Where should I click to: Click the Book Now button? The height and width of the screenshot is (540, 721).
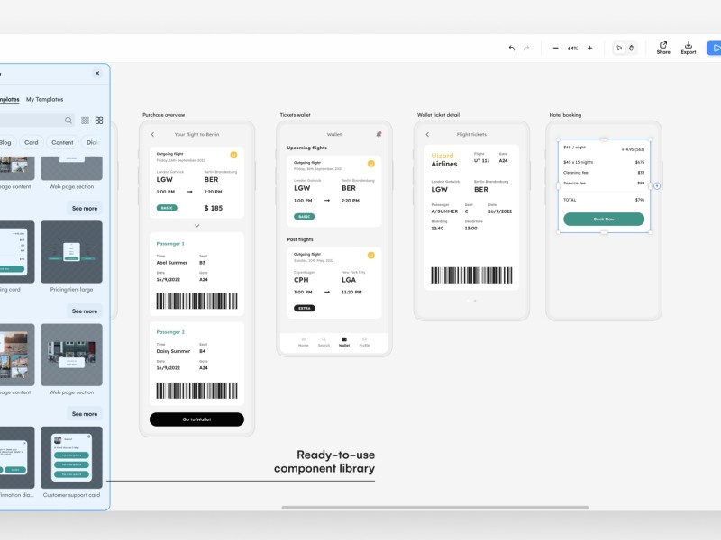pos(604,219)
